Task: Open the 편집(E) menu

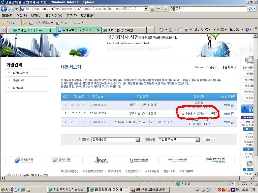Action: coord(22,16)
